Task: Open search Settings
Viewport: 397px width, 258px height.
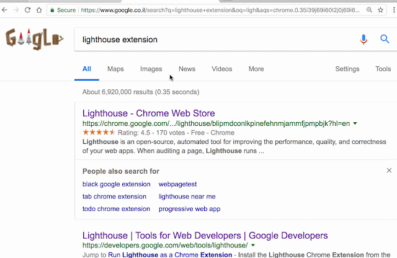Action: (347, 69)
